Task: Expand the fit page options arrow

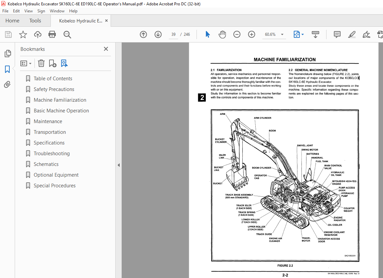Action: click(303, 34)
